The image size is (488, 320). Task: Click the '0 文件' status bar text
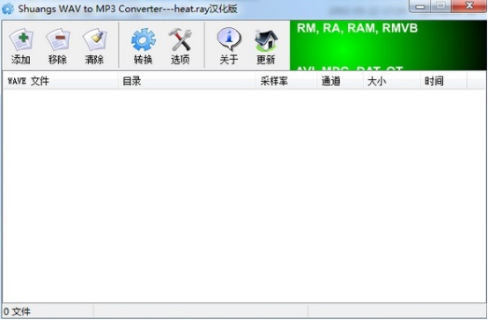pyautogui.click(x=17, y=311)
